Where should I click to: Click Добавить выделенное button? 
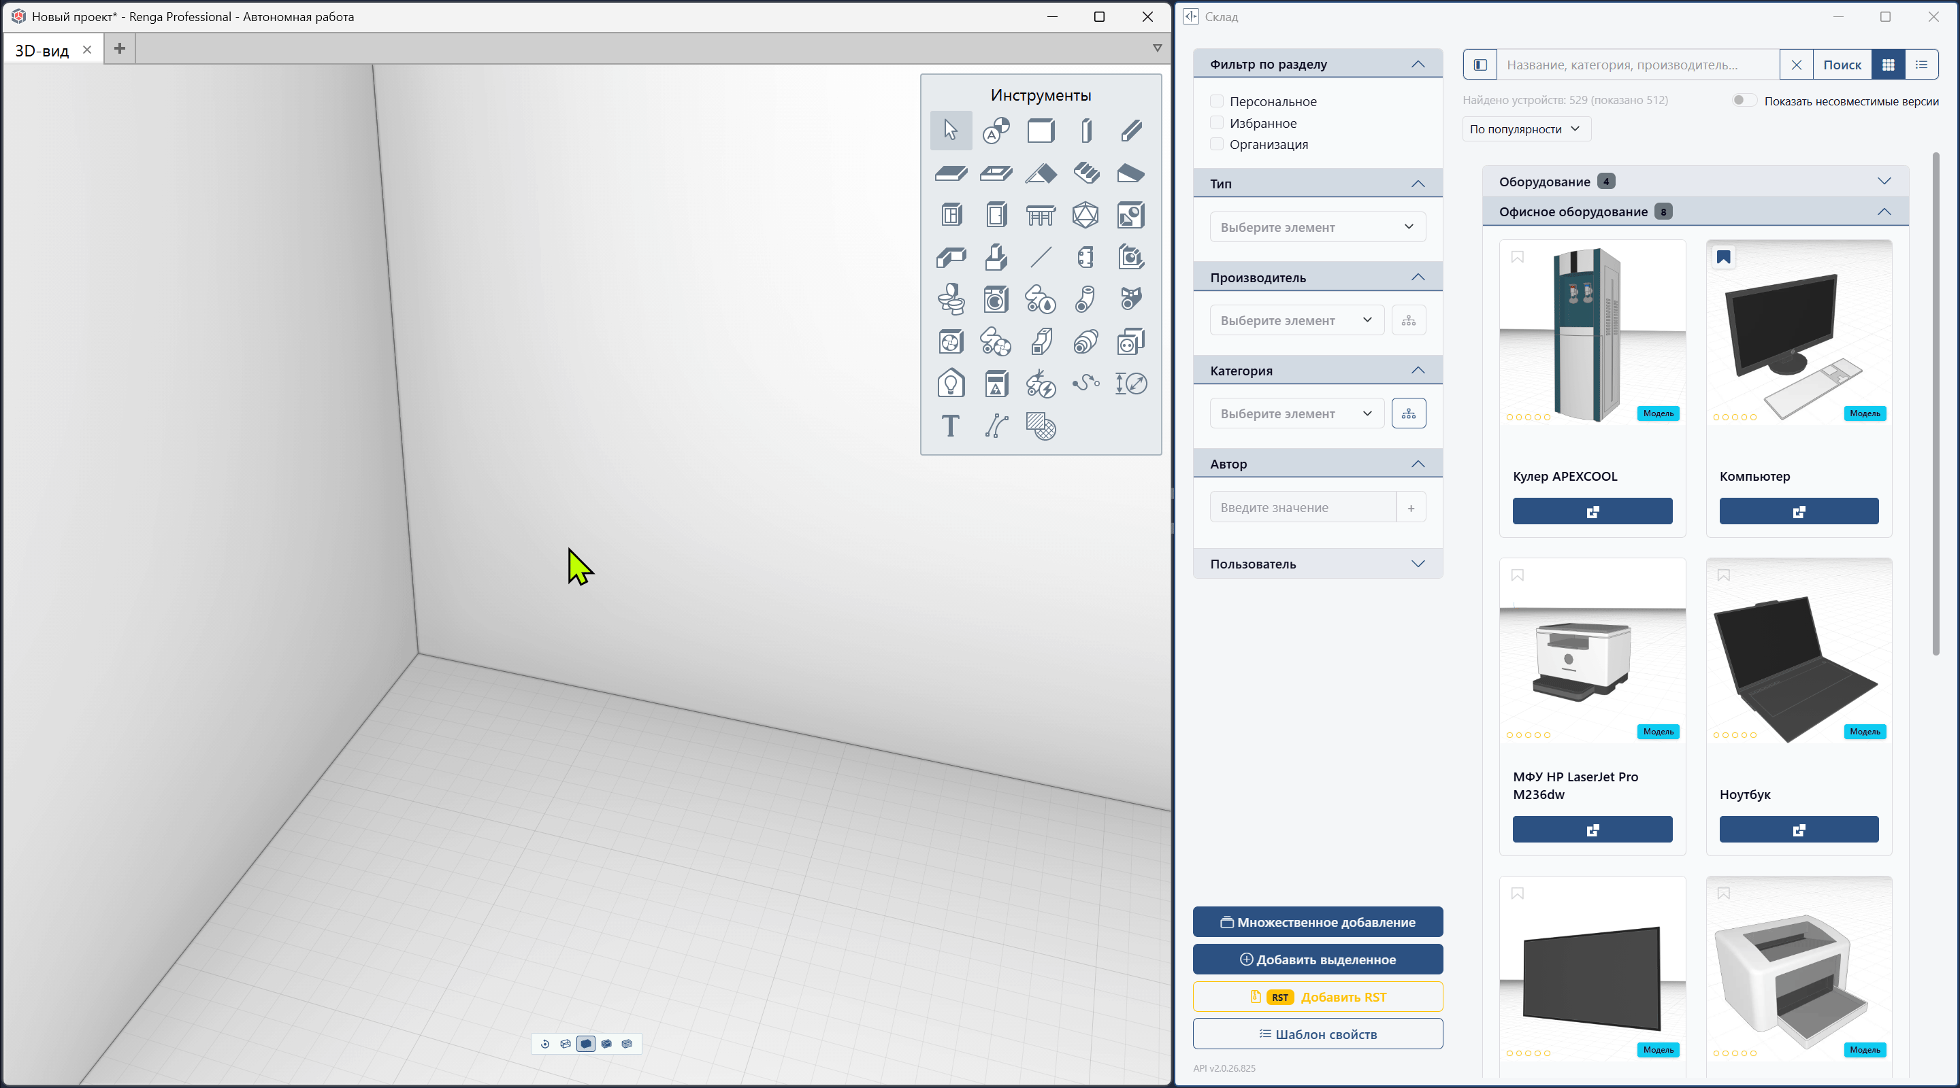(1317, 959)
